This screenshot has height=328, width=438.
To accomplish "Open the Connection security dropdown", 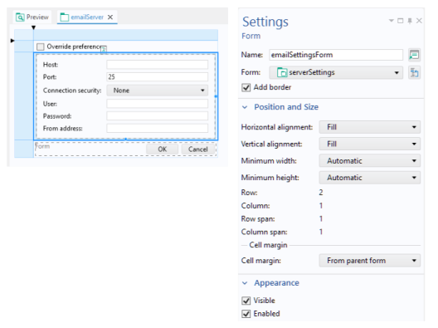I will tap(158, 91).
